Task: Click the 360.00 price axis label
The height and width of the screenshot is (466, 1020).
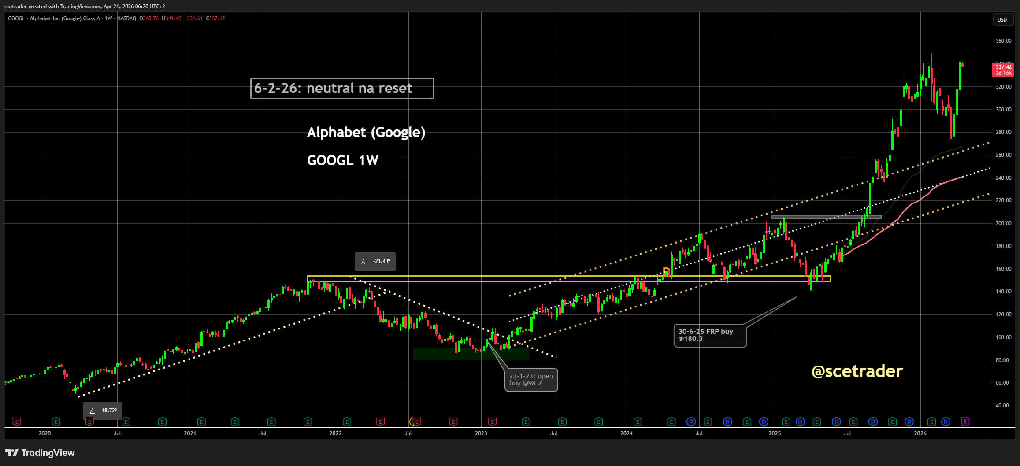Action: (1003, 41)
